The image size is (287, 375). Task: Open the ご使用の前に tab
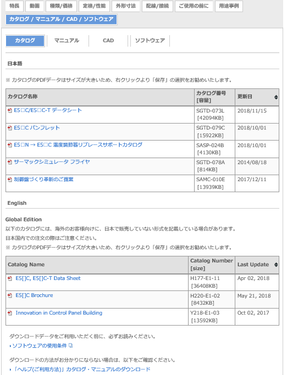194,6
